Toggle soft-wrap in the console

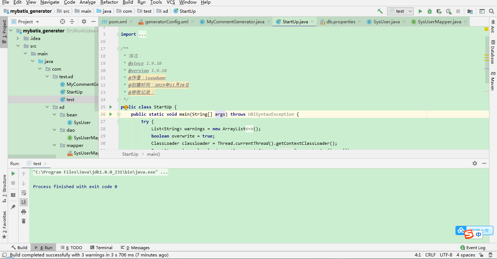[x=24, y=193]
